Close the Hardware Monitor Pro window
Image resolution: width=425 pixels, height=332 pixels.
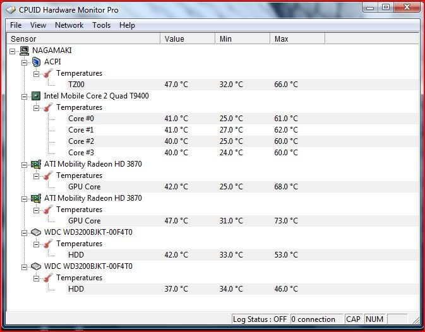(407, 8)
